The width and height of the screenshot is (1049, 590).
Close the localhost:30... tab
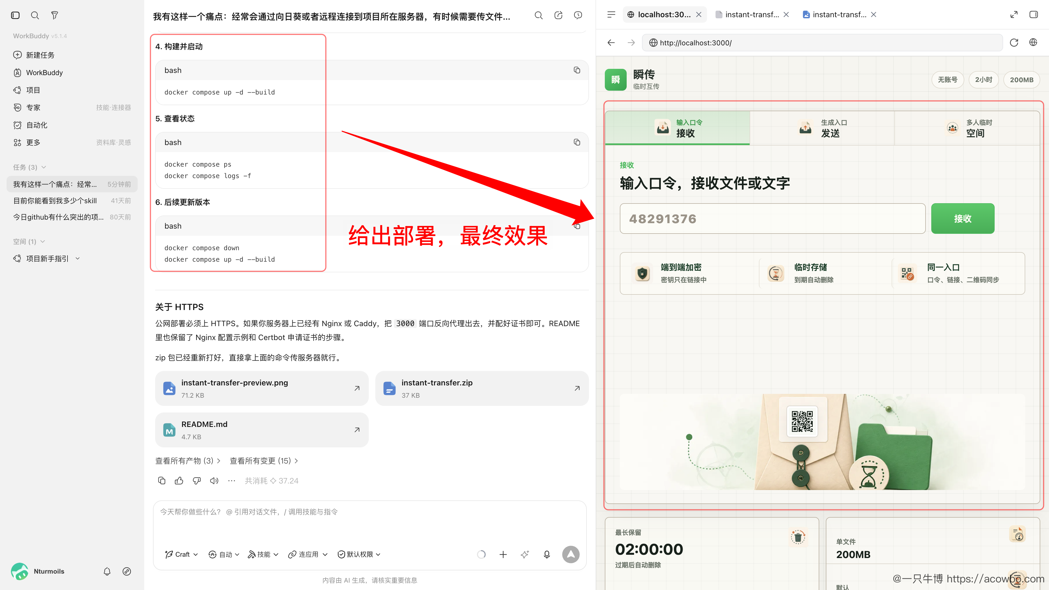699,15
